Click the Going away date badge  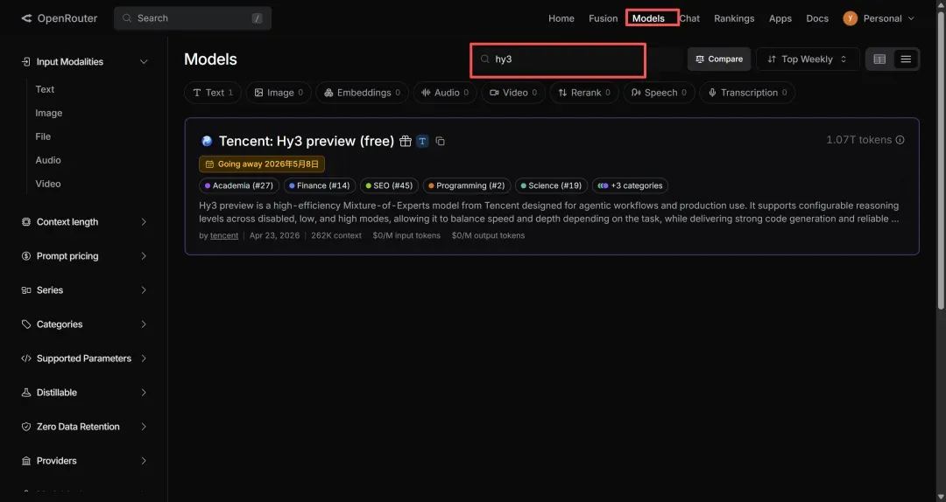pyautogui.click(x=262, y=164)
